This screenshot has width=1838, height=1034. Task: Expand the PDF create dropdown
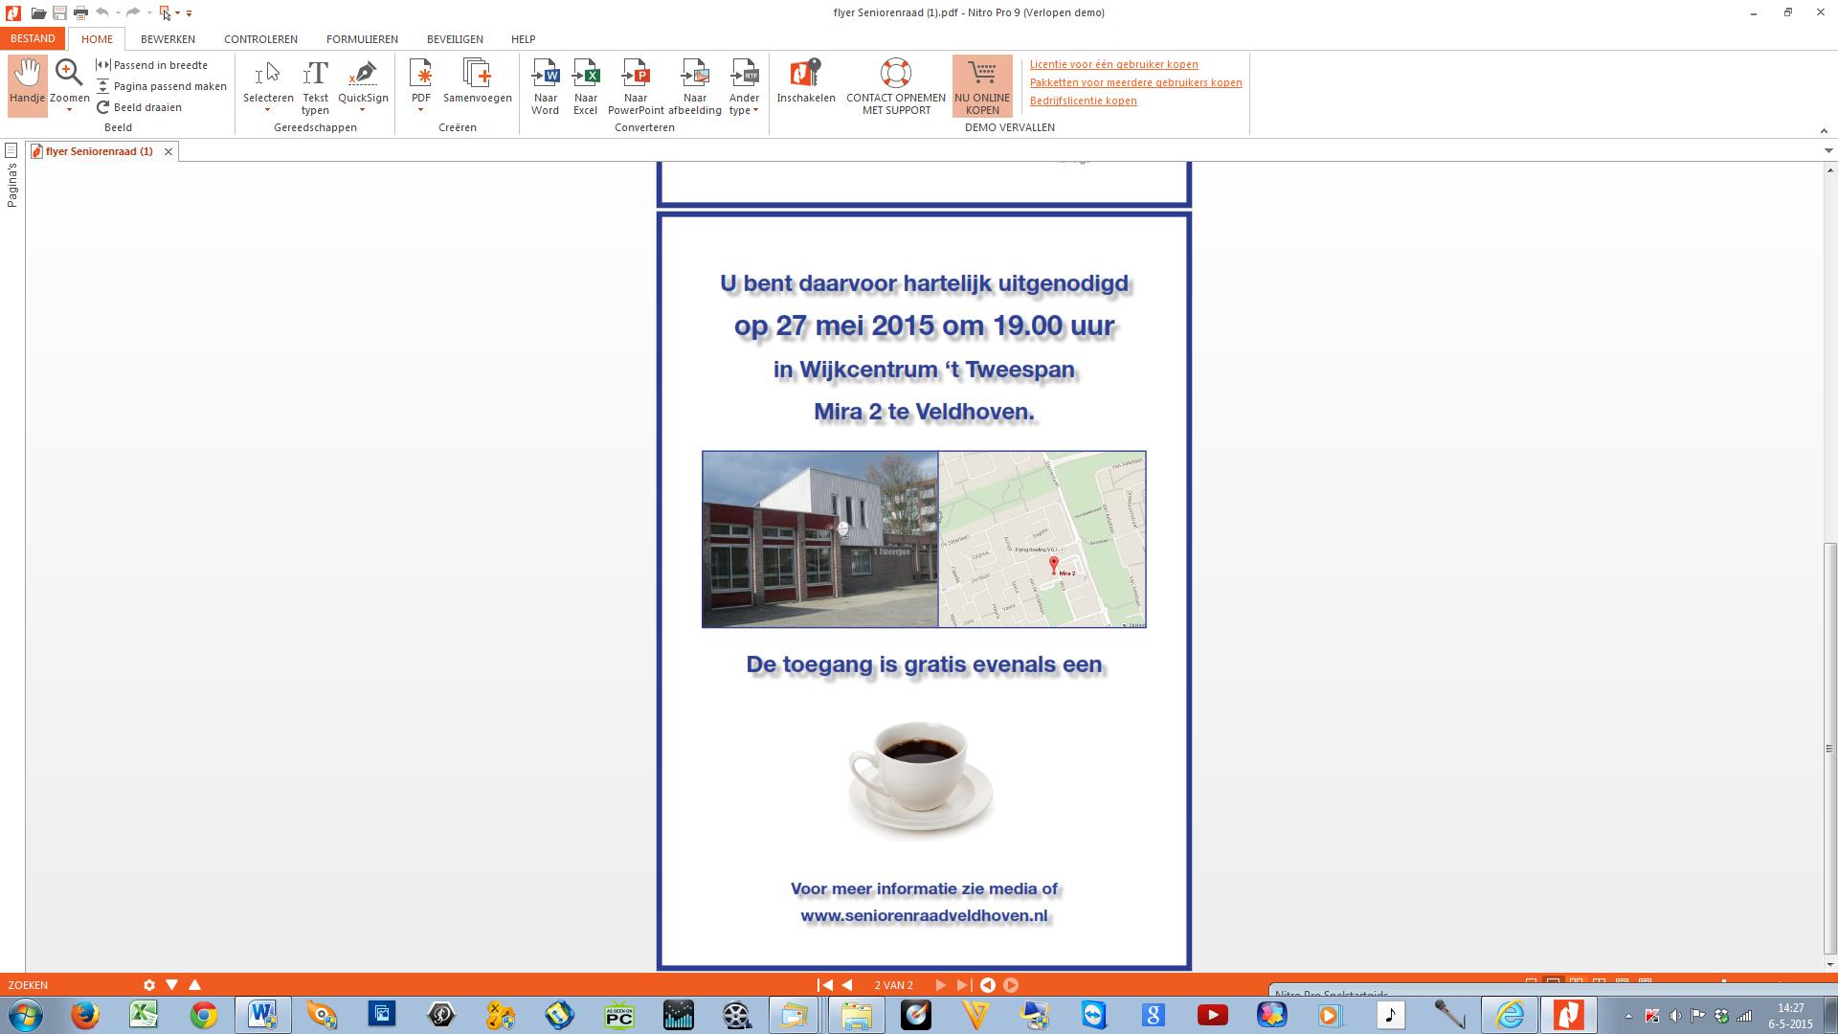(x=420, y=110)
